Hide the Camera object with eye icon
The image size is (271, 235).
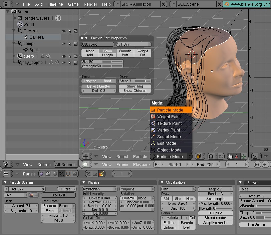pos(63,31)
